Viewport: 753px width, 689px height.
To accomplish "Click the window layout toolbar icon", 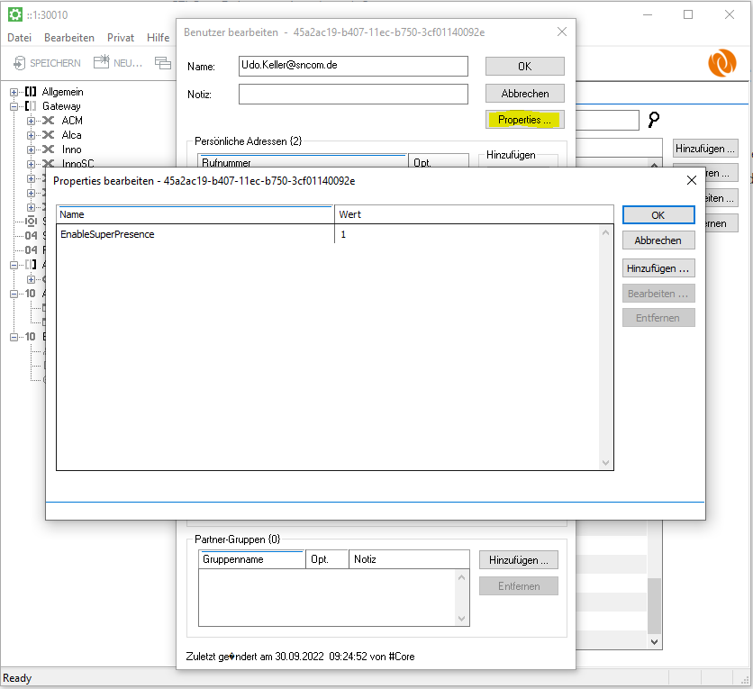I will coord(162,63).
